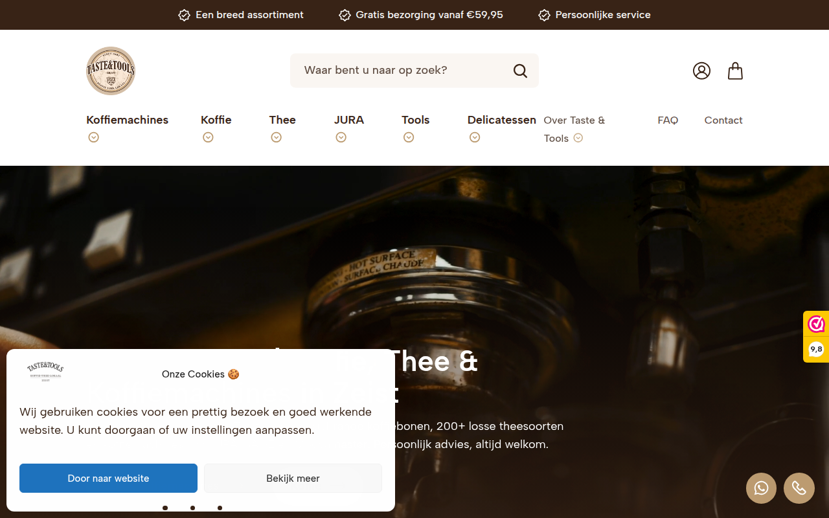Open the 9,8 review score badge
The height and width of the screenshot is (518, 829).
pyautogui.click(x=816, y=350)
